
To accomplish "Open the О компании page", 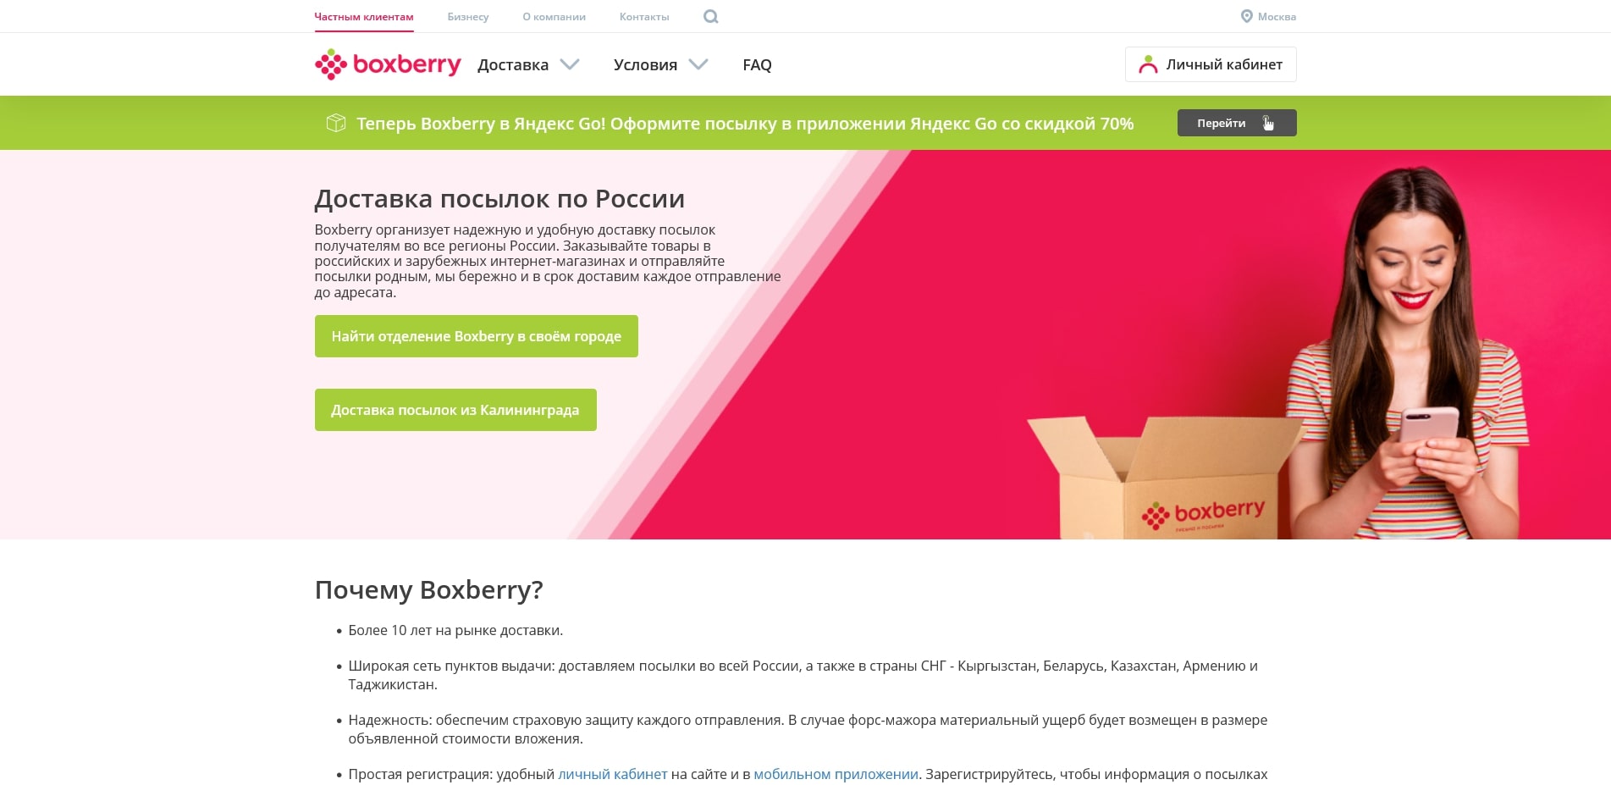I will [x=553, y=16].
